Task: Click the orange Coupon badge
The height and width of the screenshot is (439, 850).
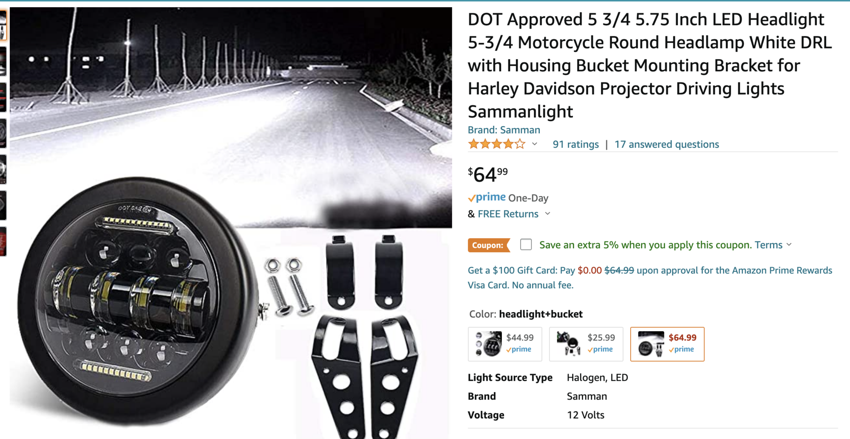Action: (488, 245)
